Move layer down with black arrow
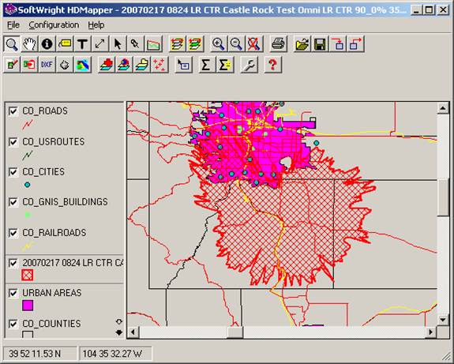Image resolution: width=454 pixels, height=364 pixels. [119, 332]
